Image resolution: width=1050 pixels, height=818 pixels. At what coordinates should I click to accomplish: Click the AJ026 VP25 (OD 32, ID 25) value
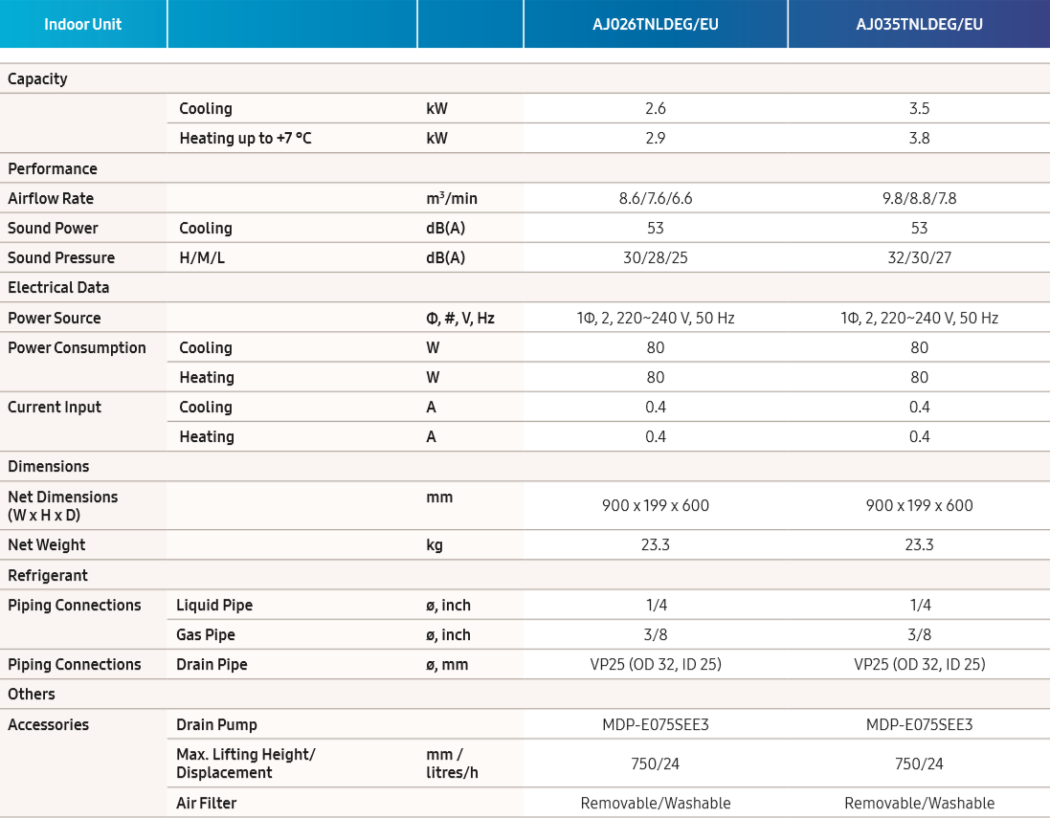click(656, 665)
